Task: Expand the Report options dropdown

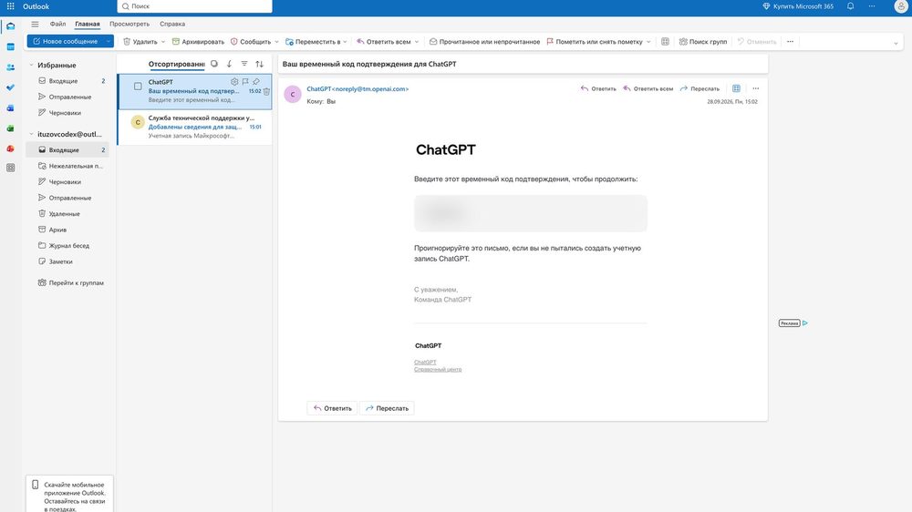Action: [x=276, y=42]
